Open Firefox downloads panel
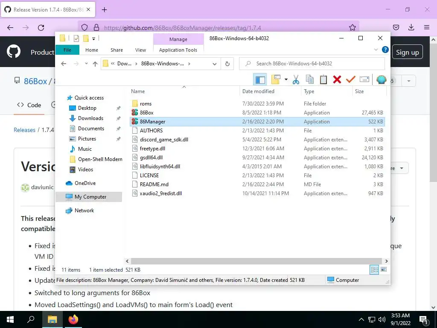The image size is (437, 328). [411, 27]
